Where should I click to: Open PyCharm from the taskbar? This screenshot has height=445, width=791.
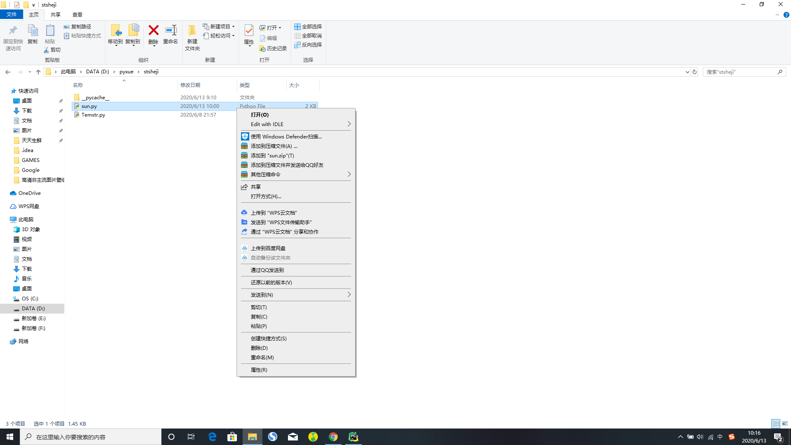click(x=353, y=437)
